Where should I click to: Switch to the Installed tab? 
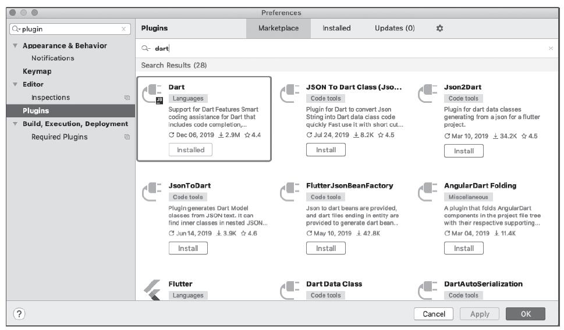click(x=336, y=27)
